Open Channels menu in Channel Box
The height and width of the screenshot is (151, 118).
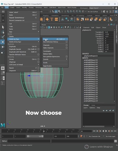86,28
